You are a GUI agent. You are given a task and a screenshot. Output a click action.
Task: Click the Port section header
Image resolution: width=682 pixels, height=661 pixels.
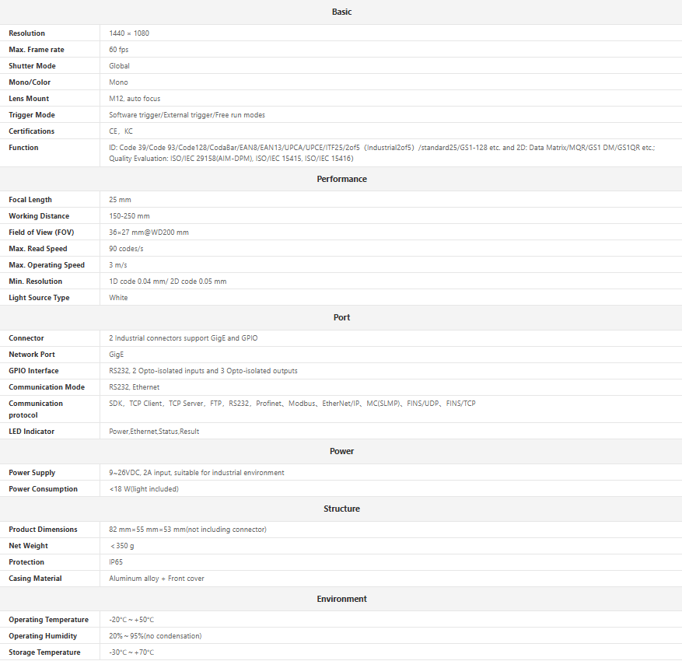(x=341, y=317)
